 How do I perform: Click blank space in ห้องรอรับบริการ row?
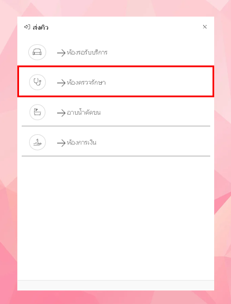[x=159, y=51]
